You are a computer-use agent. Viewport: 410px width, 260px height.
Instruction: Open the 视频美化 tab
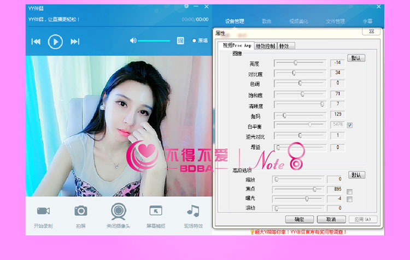pyautogui.click(x=298, y=21)
